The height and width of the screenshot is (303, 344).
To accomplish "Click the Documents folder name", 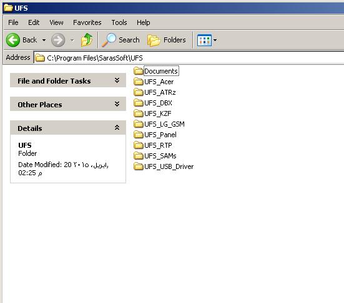I will (161, 71).
